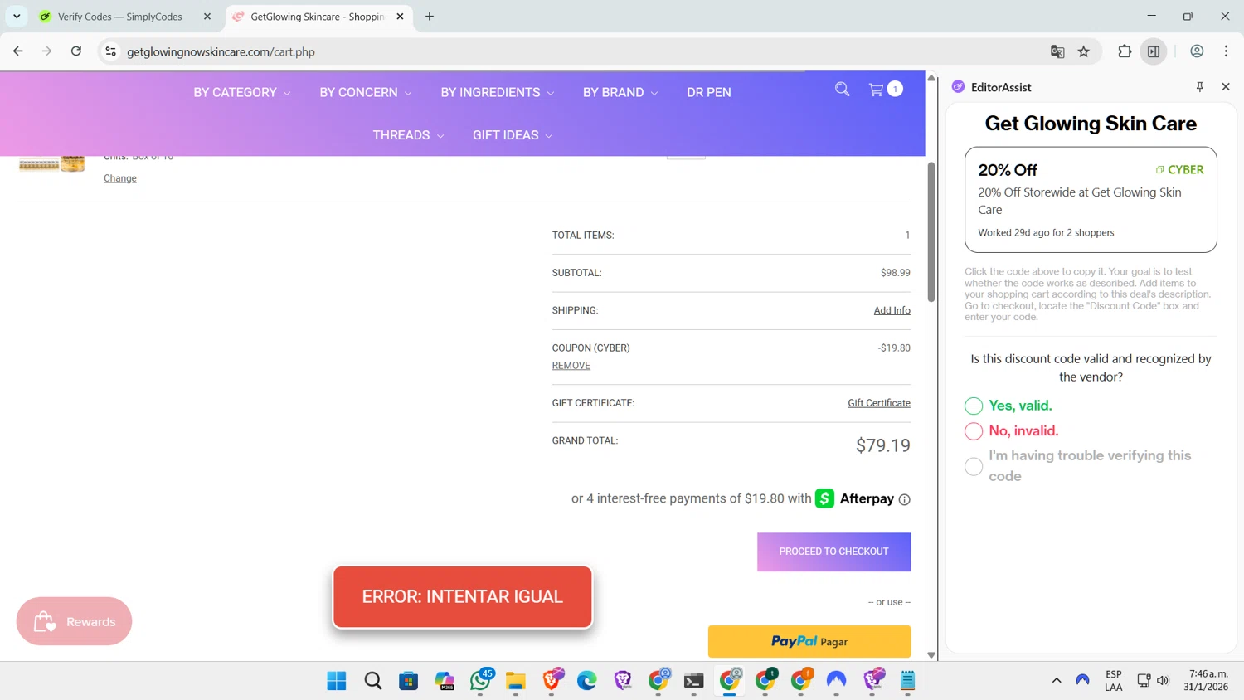Expand the BY CATEGORY menu

(242, 92)
